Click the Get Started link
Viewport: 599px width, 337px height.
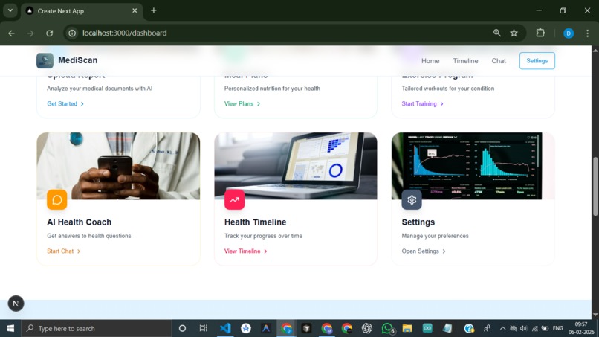(65, 103)
